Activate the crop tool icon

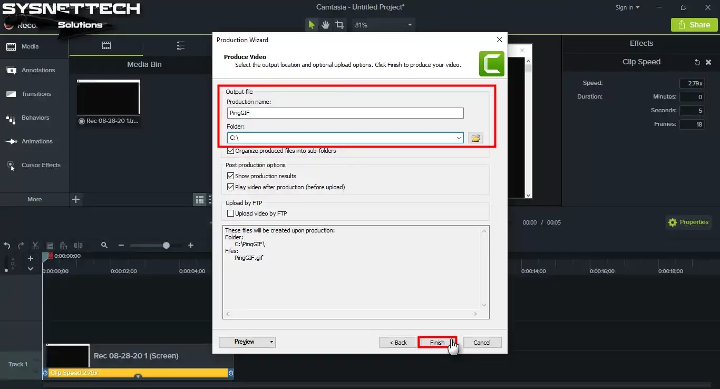(340, 25)
